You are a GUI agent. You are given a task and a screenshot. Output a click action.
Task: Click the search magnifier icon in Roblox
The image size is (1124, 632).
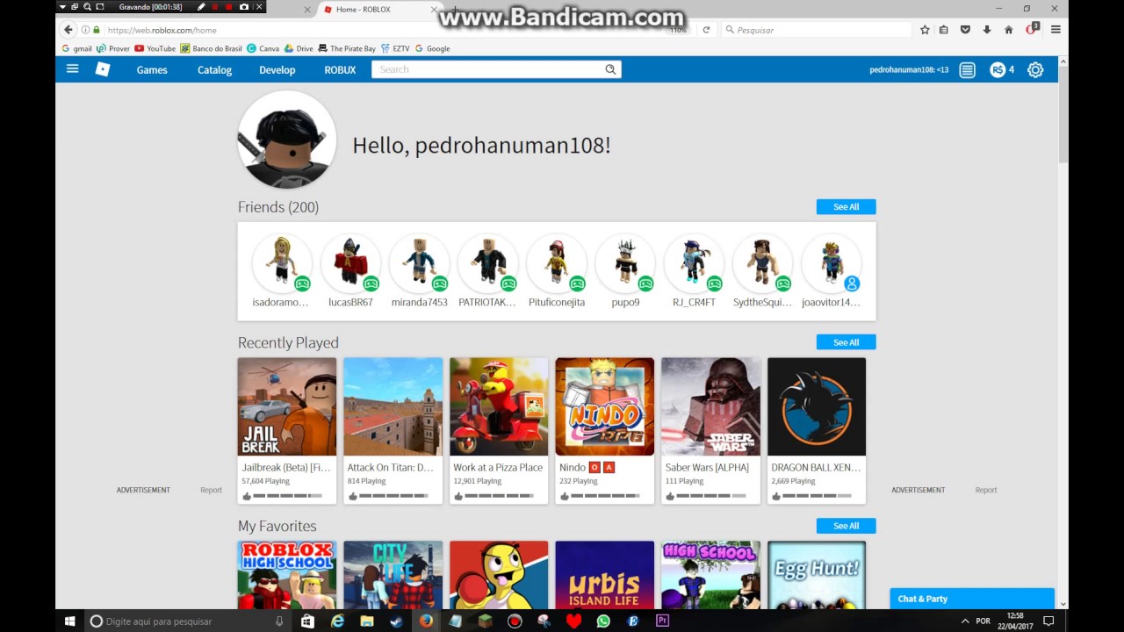coord(610,69)
